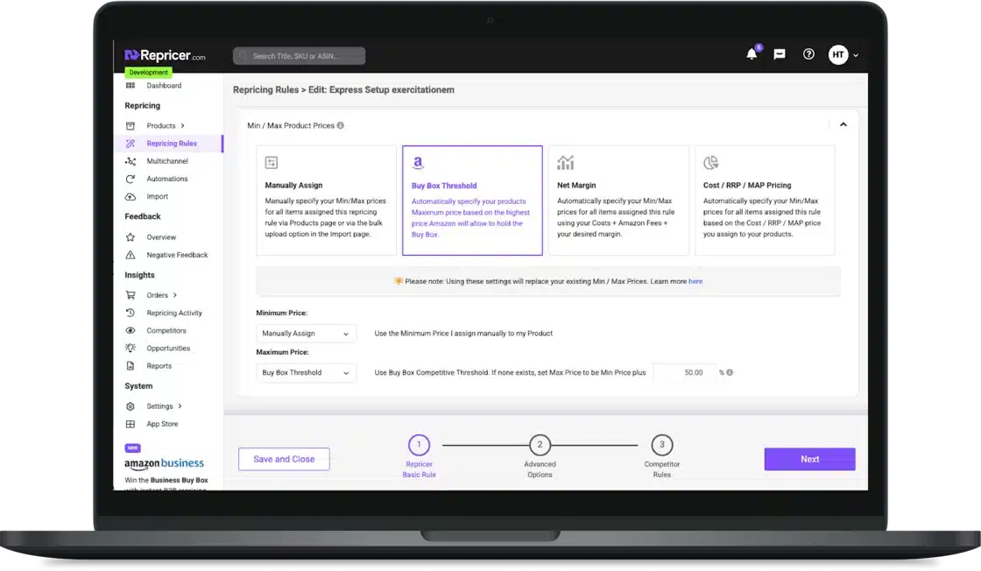Select the Cost / RRP / MAP Pricing card
This screenshot has height=571, width=981.
(x=765, y=201)
